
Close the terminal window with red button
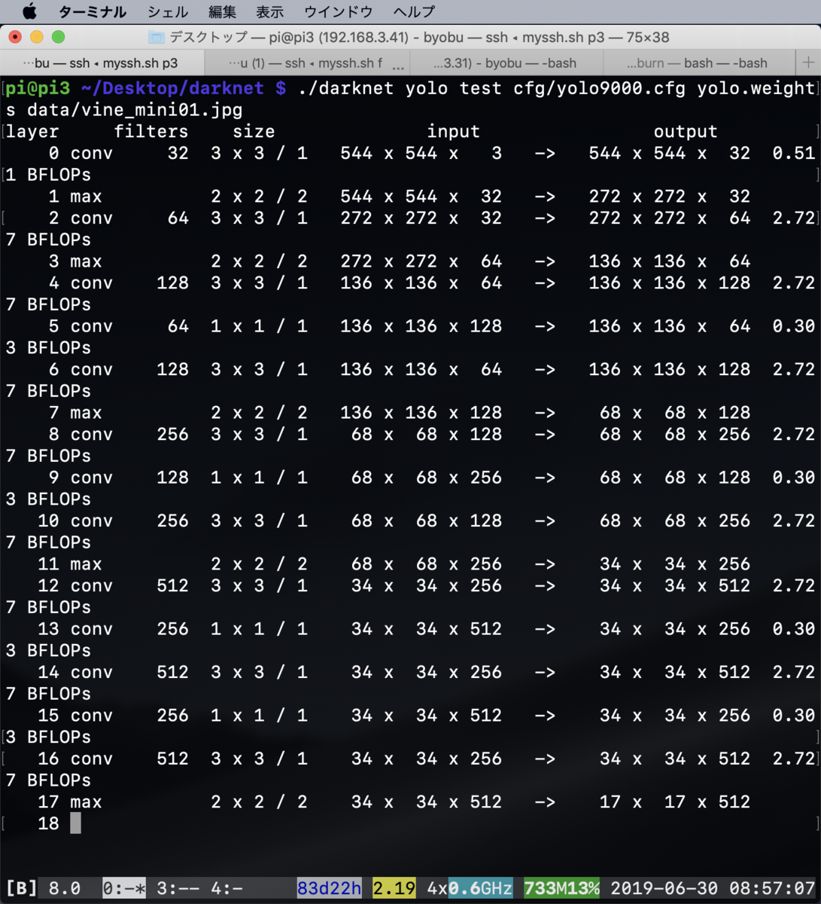pos(15,37)
